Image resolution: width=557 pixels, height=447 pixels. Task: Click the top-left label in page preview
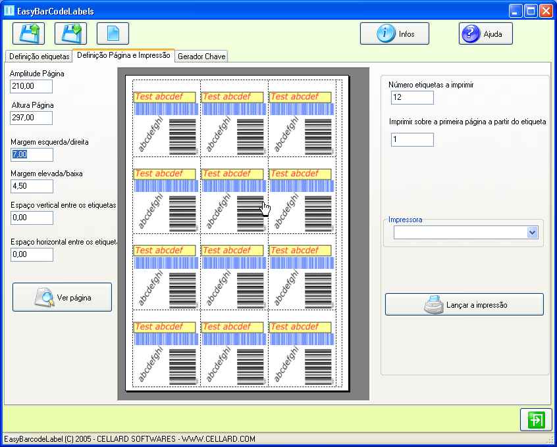[167, 119]
